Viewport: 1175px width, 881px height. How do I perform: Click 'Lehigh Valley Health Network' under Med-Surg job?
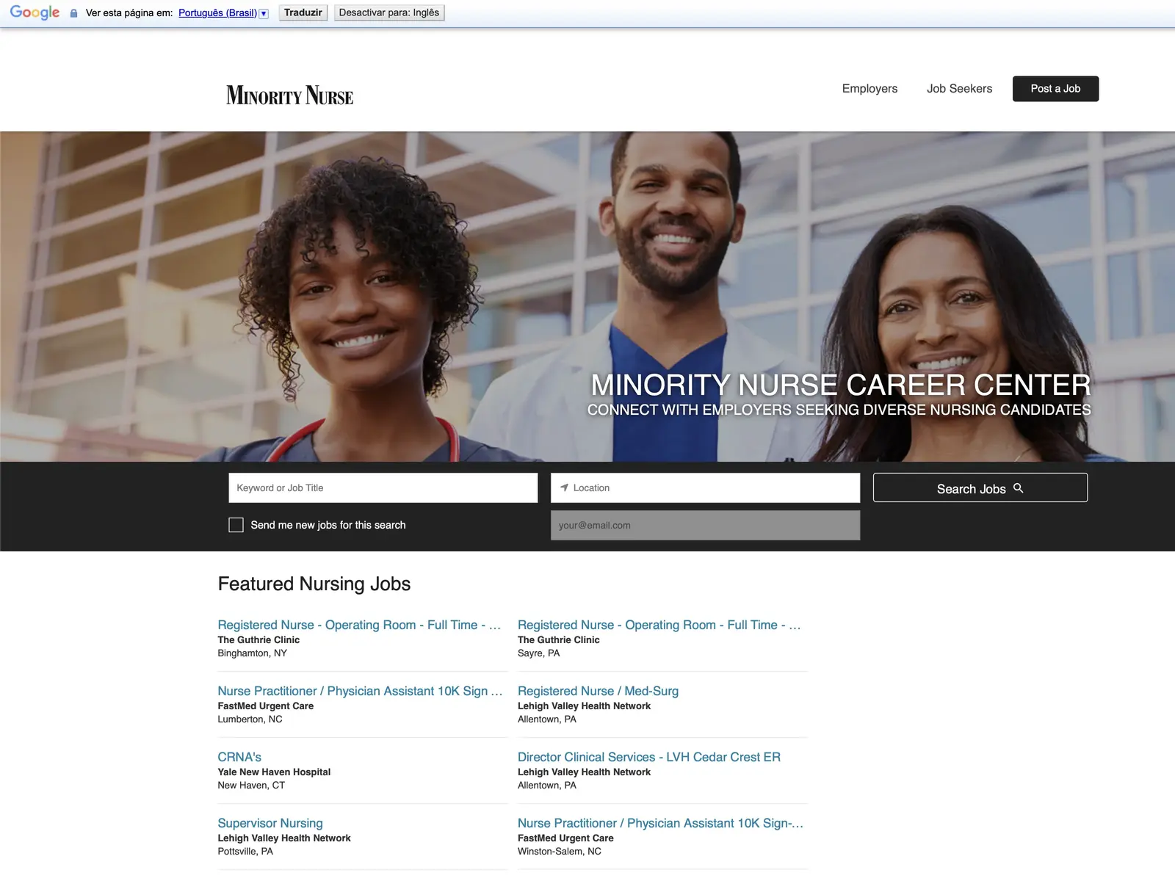coord(585,706)
